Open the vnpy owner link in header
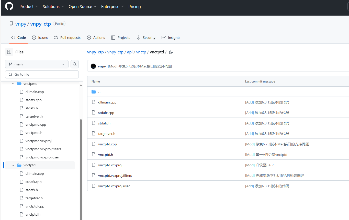The image size is (349, 220). pyautogui.click(x=21, y=24)
